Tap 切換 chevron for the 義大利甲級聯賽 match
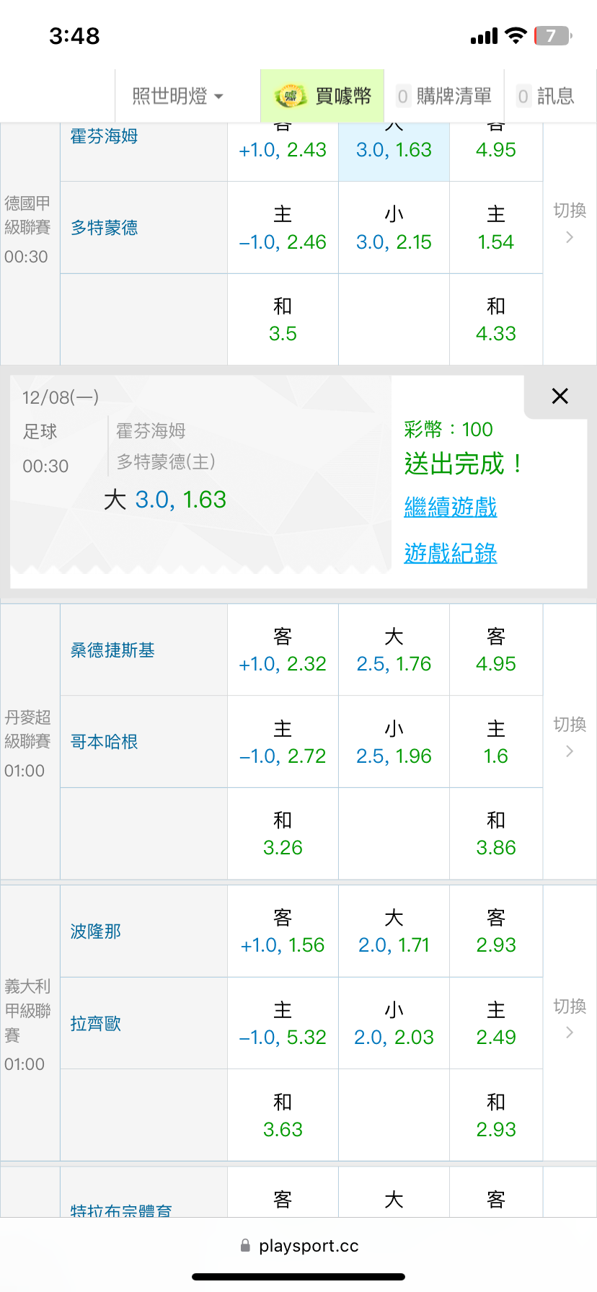The height and width of the screenshot is (1292, 597). click(569, 1032)
